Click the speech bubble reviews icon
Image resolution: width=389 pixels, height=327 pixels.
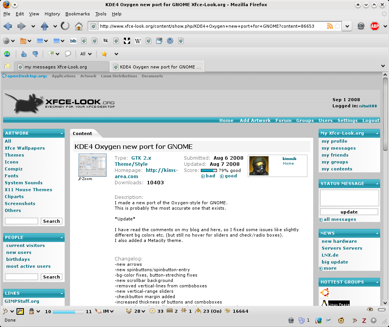tap(68, 54)
